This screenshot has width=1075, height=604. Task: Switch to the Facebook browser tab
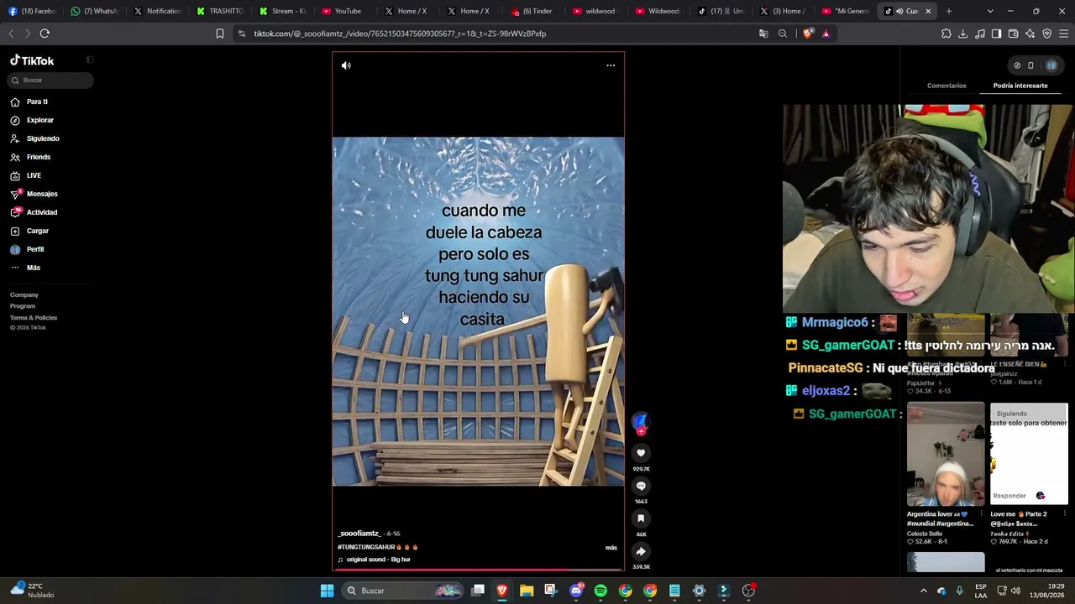33,11
